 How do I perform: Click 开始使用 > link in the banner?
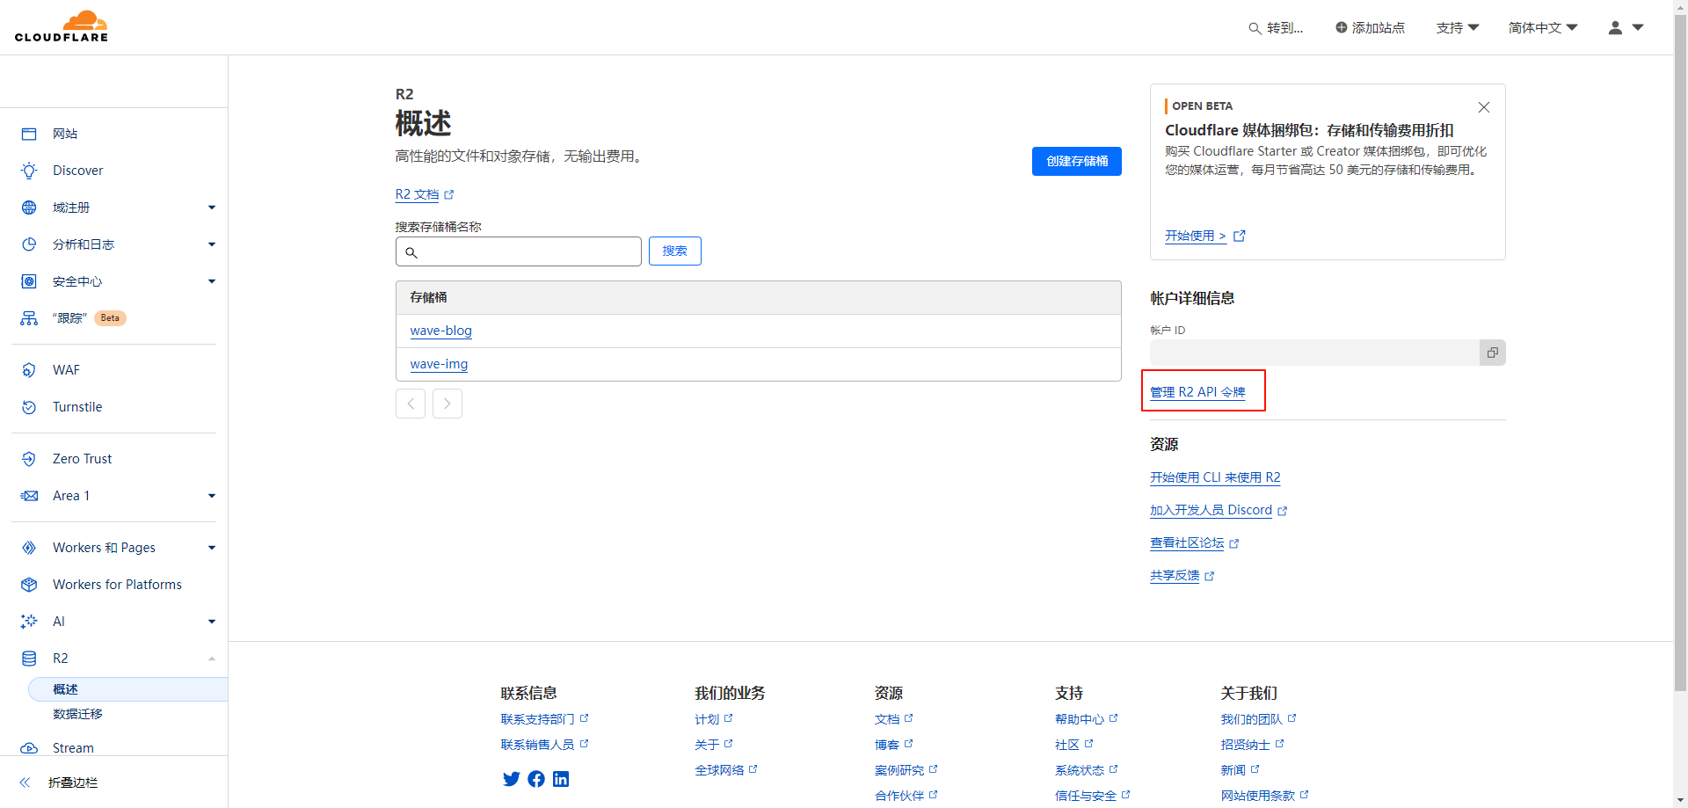(1204, 236)
